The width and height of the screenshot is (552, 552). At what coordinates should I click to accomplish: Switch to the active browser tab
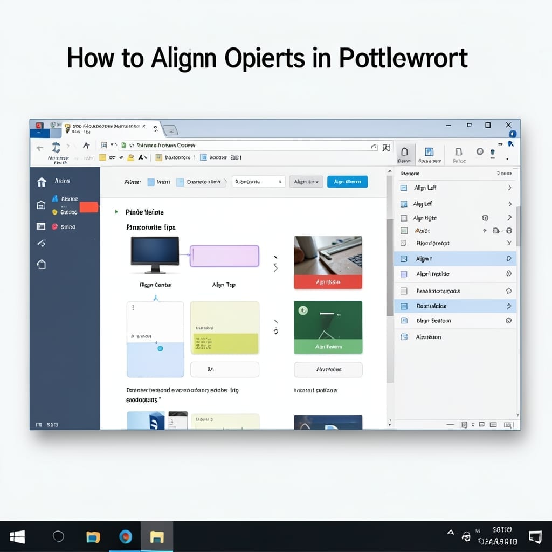[x=111, y=129]
